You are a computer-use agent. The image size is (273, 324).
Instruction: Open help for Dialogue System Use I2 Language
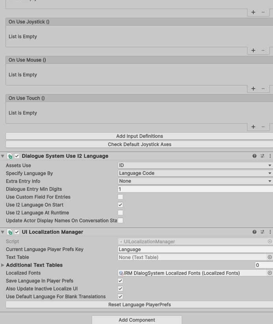[255, 156]
